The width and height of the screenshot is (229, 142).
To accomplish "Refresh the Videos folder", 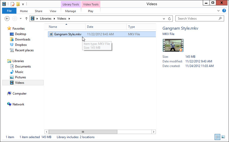I will coord(169,19).
